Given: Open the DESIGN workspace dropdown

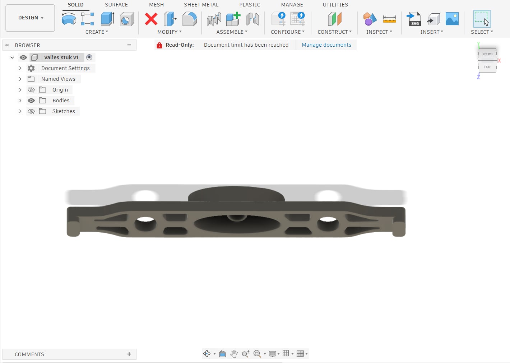Looking at the screenshot, I should pyautogui.click(x=31, y=18).
